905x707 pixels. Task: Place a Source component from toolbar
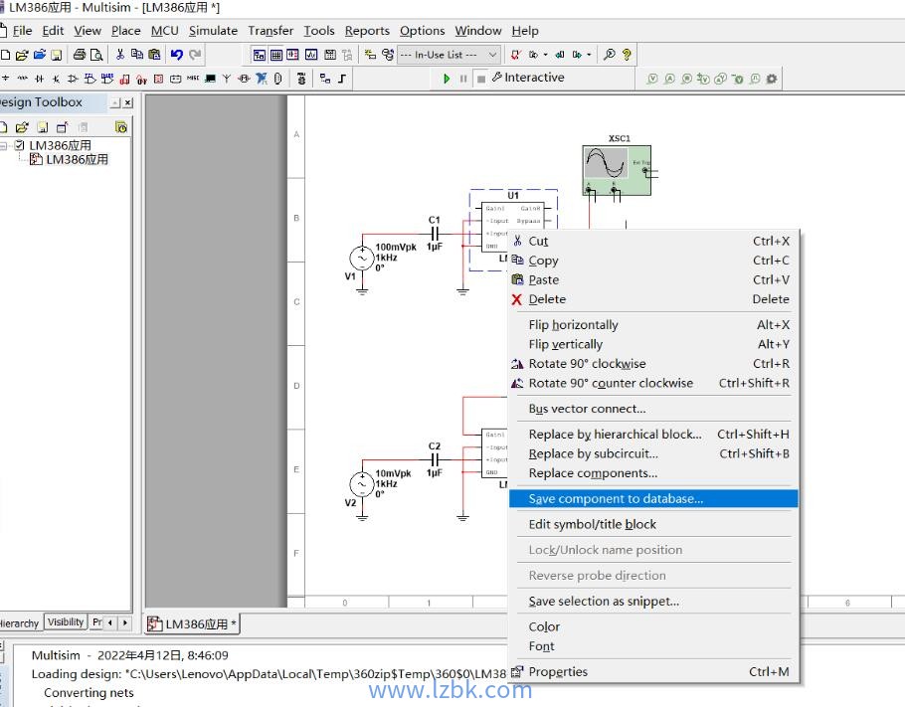(x=5, y=79)
